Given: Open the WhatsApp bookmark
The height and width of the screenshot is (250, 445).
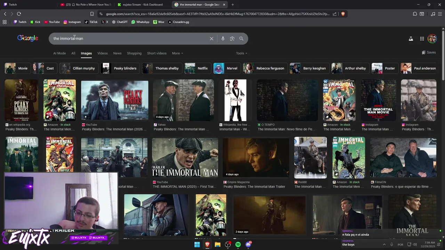Looking at the screenshot, I should 140,22.
